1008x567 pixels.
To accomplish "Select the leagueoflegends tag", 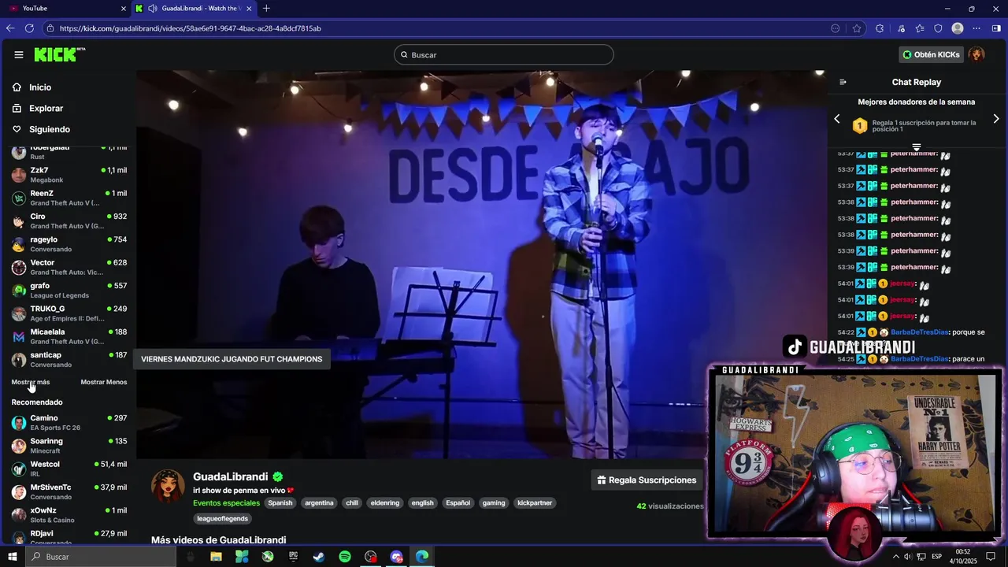I will point(223,518).
